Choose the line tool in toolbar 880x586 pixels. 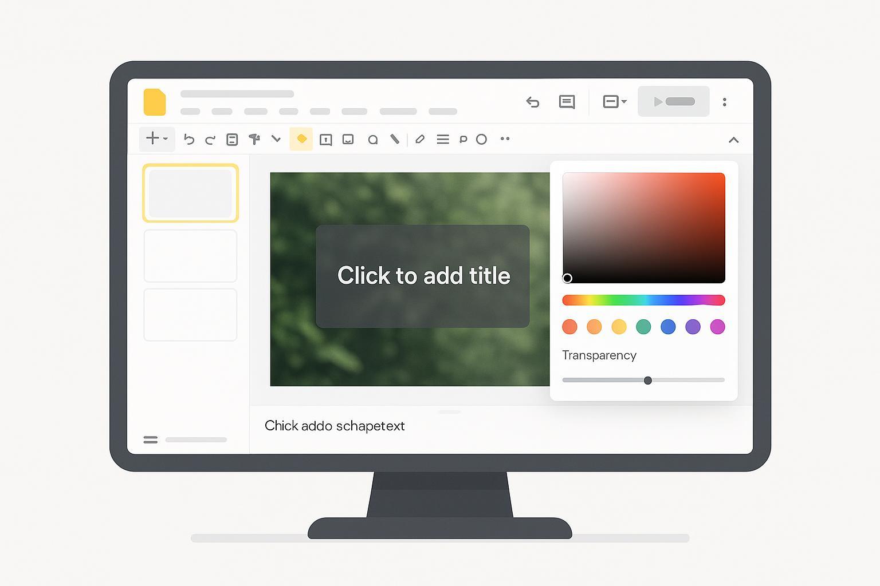coord(394,139)
